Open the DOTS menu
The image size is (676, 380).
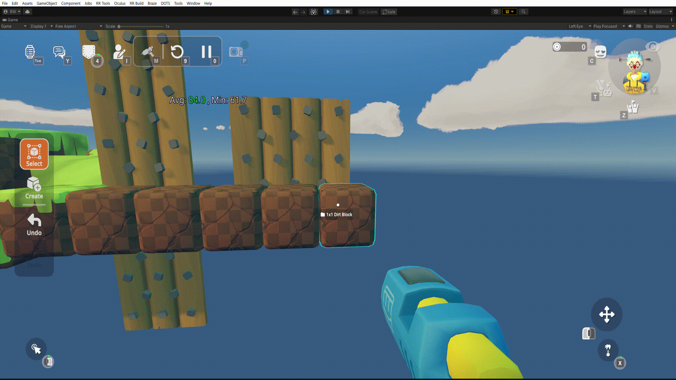pos(165,3)
